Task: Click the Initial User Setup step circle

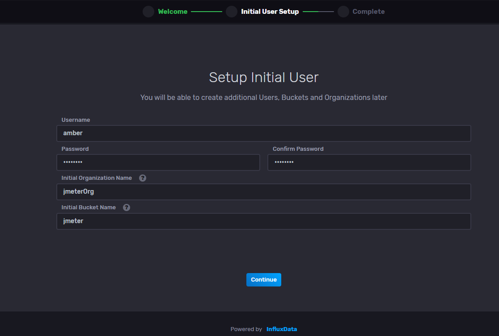Action: (232, 12)
